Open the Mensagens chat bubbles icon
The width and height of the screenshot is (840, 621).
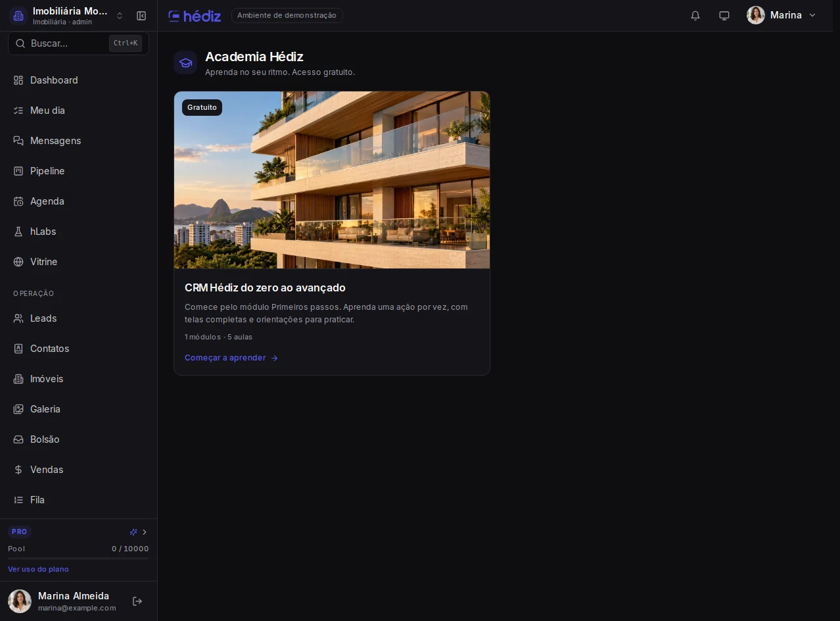click(18, 141)
